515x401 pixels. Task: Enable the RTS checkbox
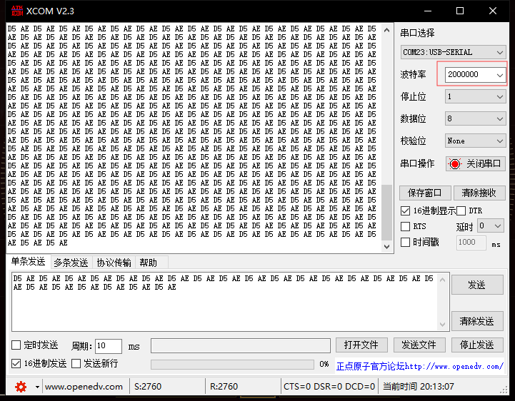(405, 226)
